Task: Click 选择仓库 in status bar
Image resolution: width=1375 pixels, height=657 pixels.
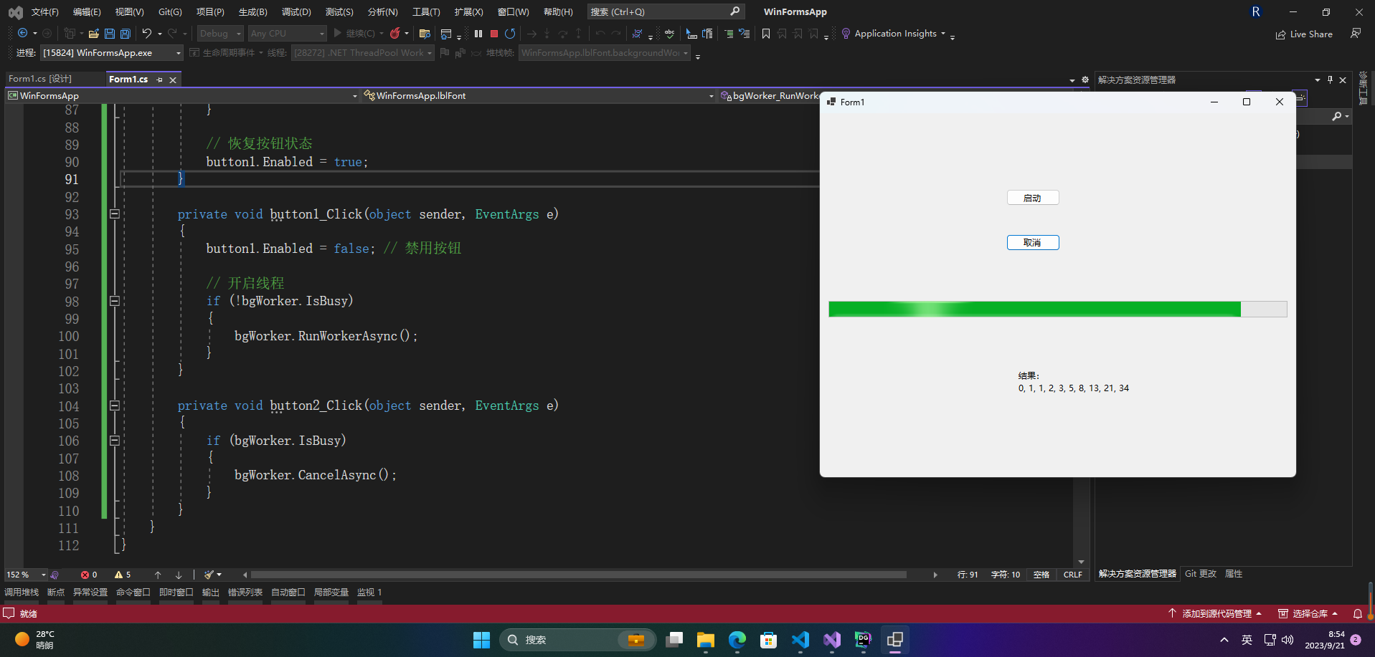Action: [1308, 614]
